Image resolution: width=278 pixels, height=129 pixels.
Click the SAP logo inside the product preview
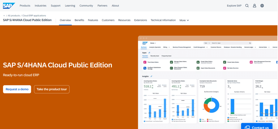[145, 43]
